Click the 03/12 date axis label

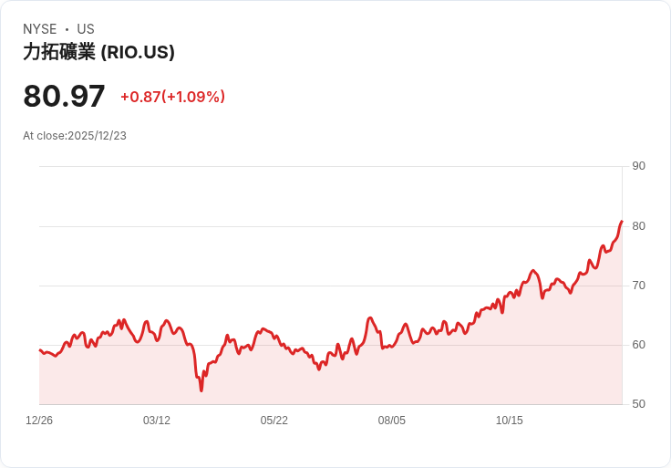157,421
